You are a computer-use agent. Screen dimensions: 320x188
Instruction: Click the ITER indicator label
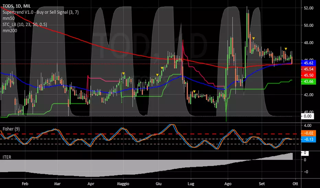coord(7,157)
